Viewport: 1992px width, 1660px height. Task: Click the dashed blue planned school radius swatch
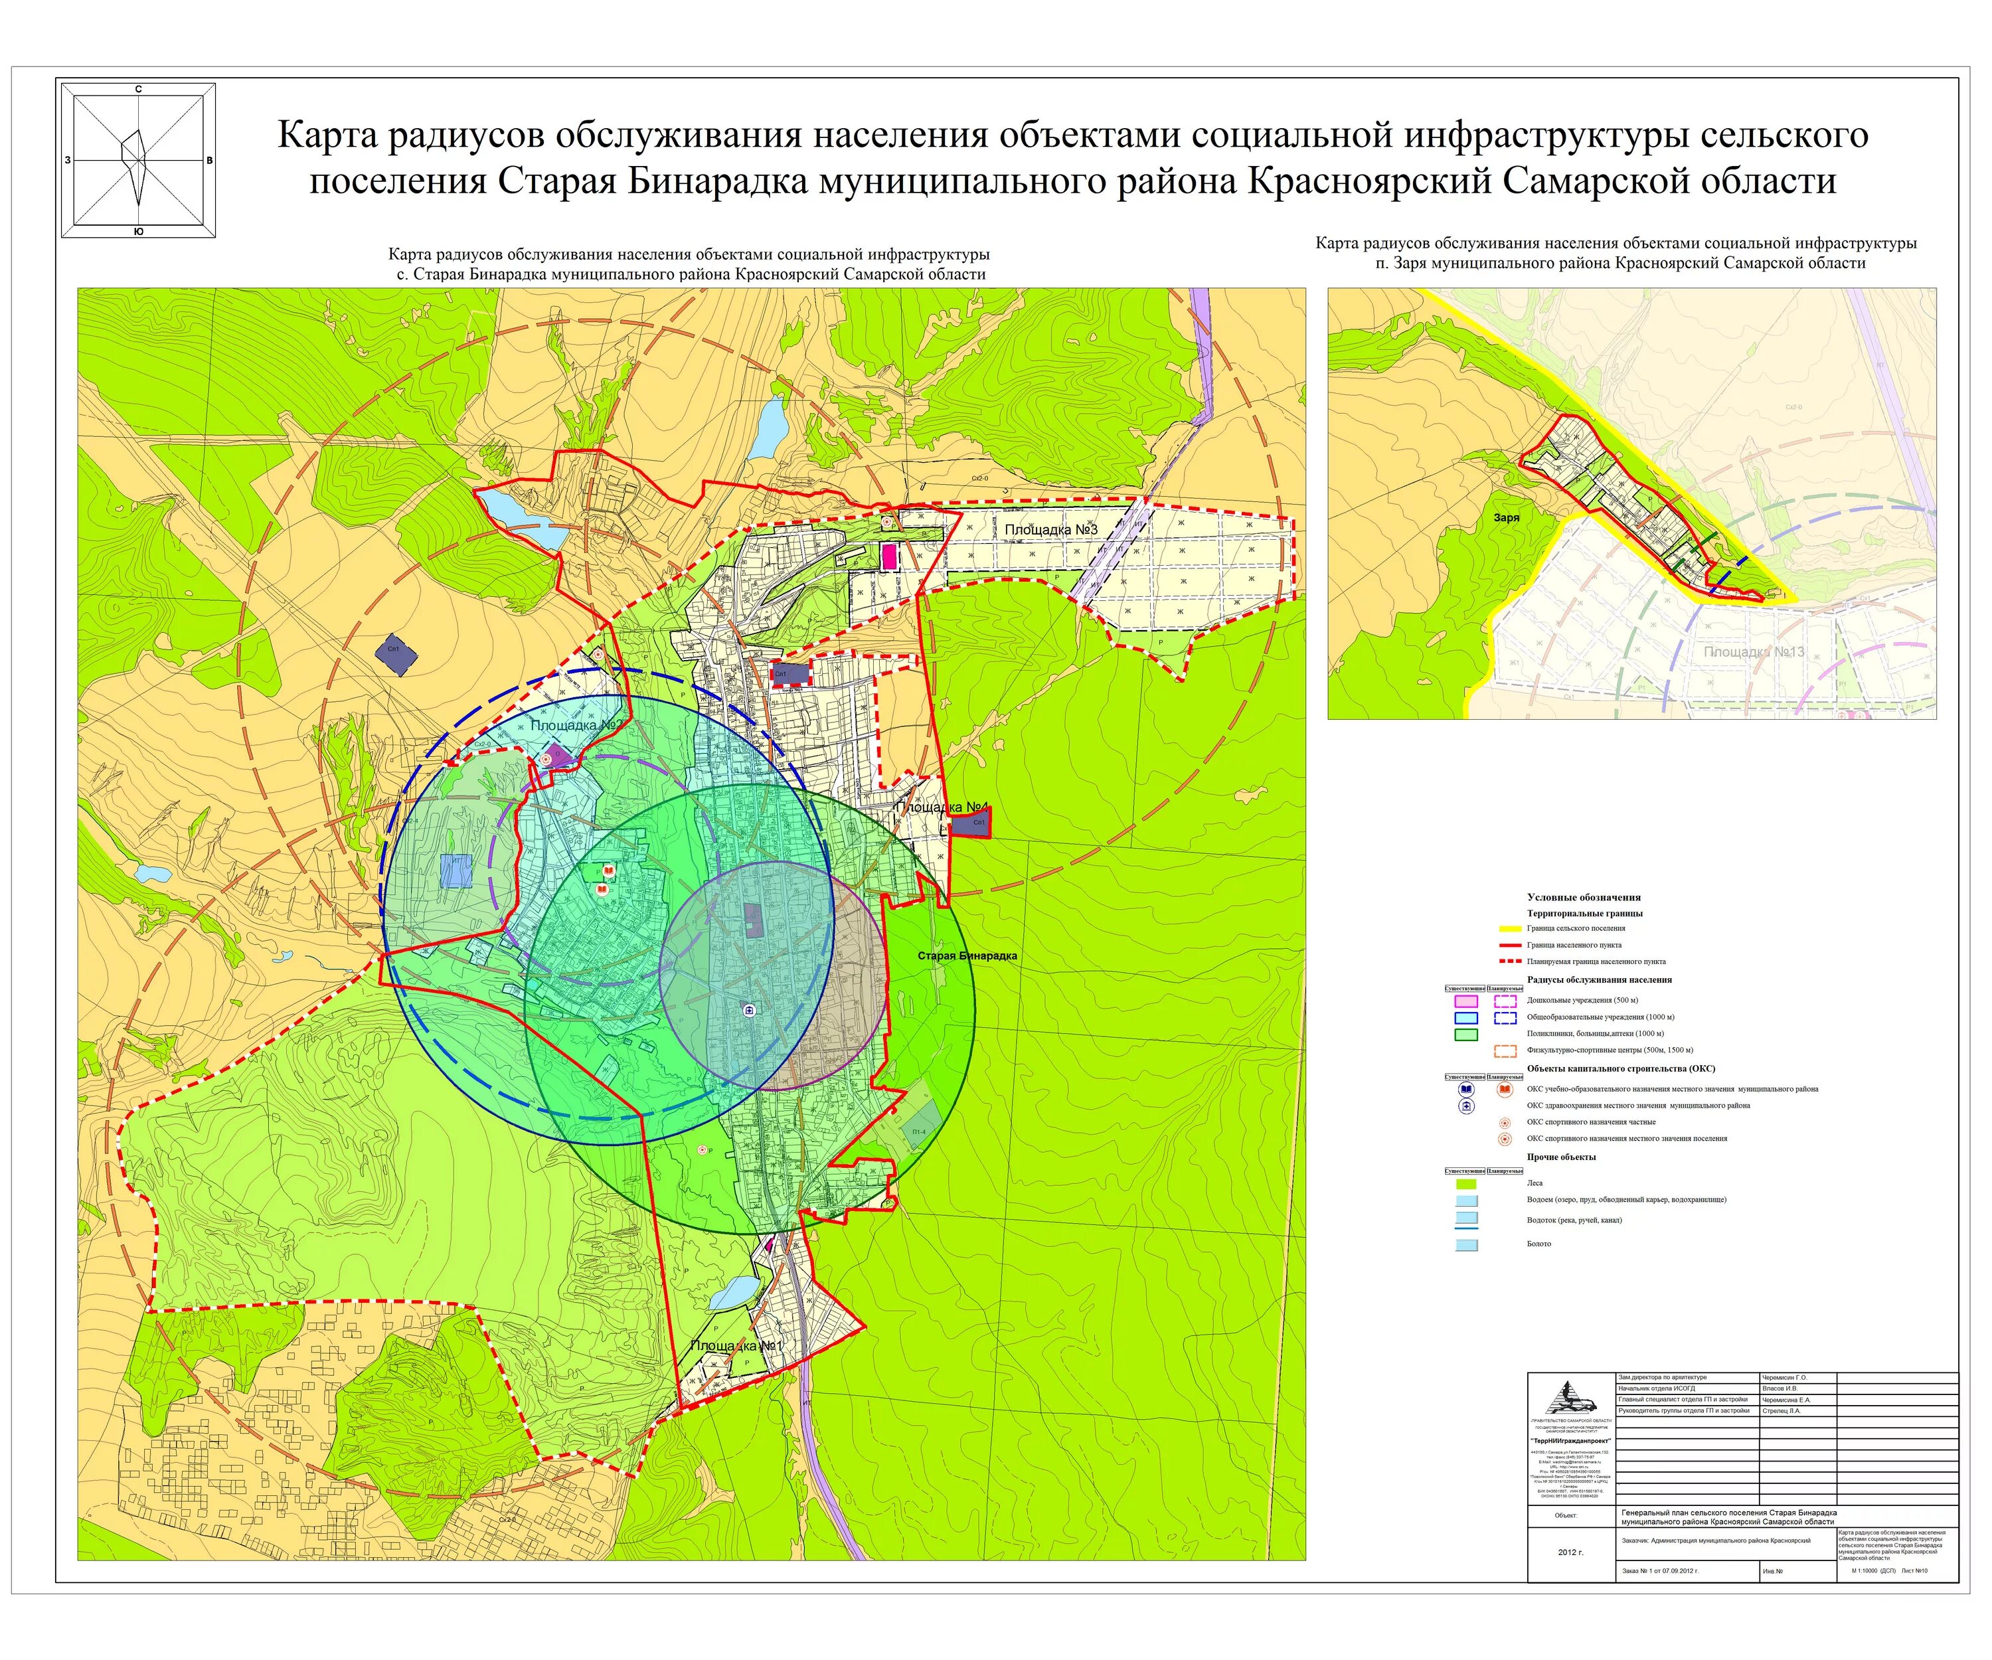1505,1018
